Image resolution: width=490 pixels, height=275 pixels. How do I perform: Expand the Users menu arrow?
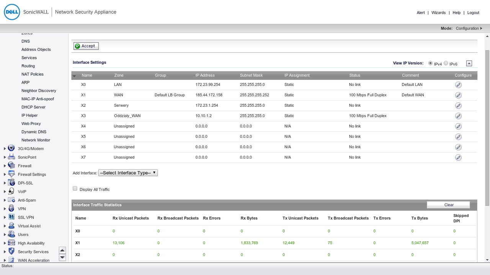[5, 235]
